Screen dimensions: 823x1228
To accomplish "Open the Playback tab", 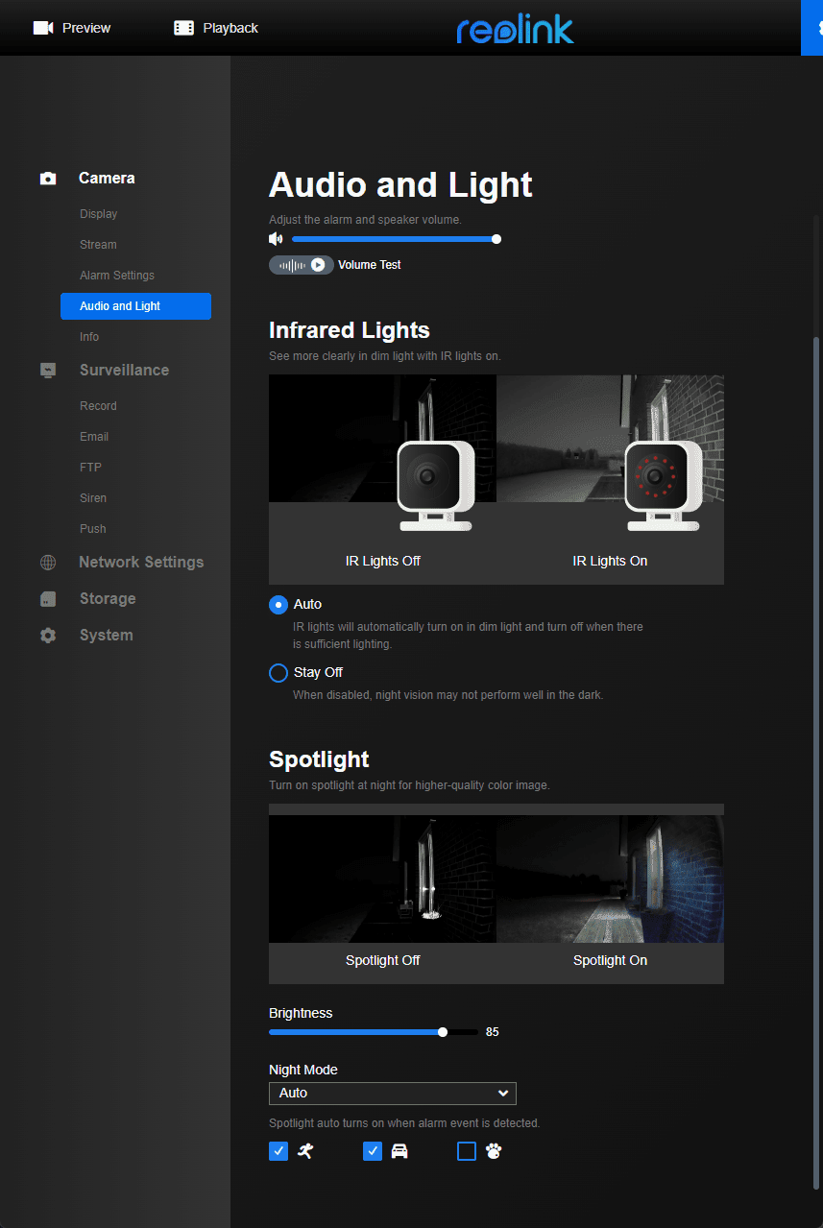I will pos(216,28).
